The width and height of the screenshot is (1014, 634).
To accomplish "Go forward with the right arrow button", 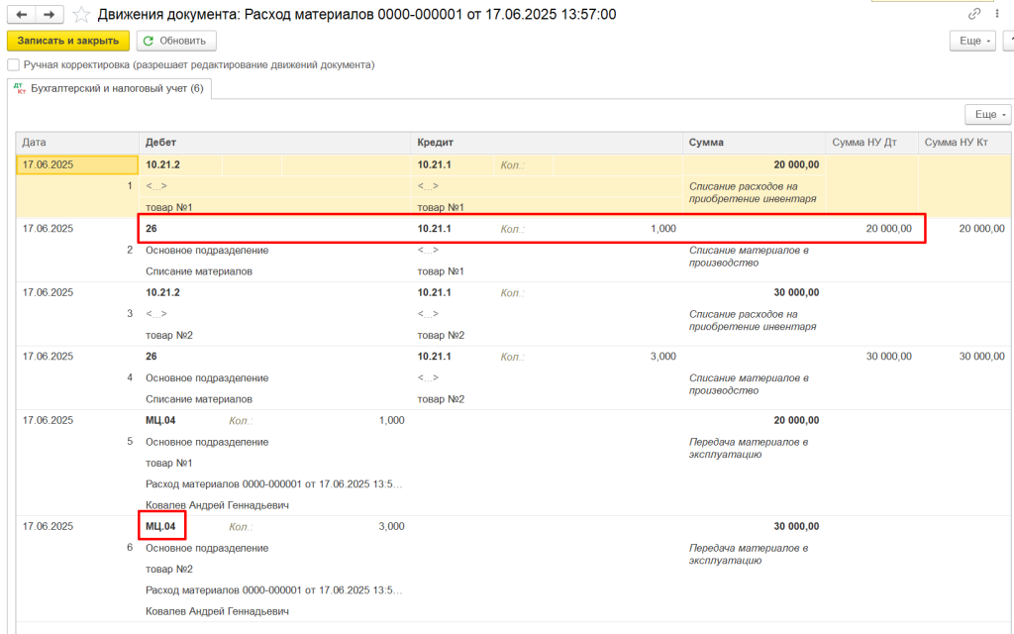I will click(49, 15).
